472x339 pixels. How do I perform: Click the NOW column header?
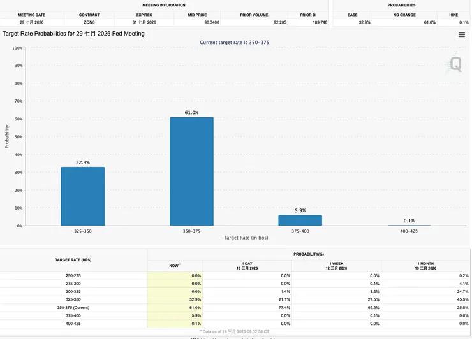175,266
